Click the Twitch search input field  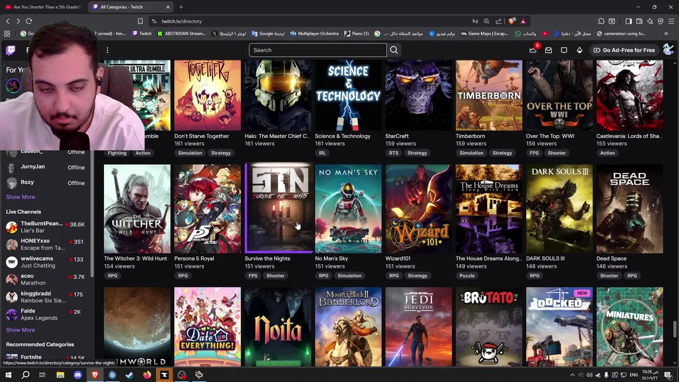(x=318, y=50)
